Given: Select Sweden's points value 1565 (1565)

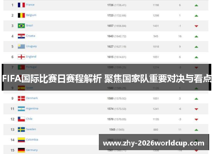Looking at the screenshot, I should (117, 130).
